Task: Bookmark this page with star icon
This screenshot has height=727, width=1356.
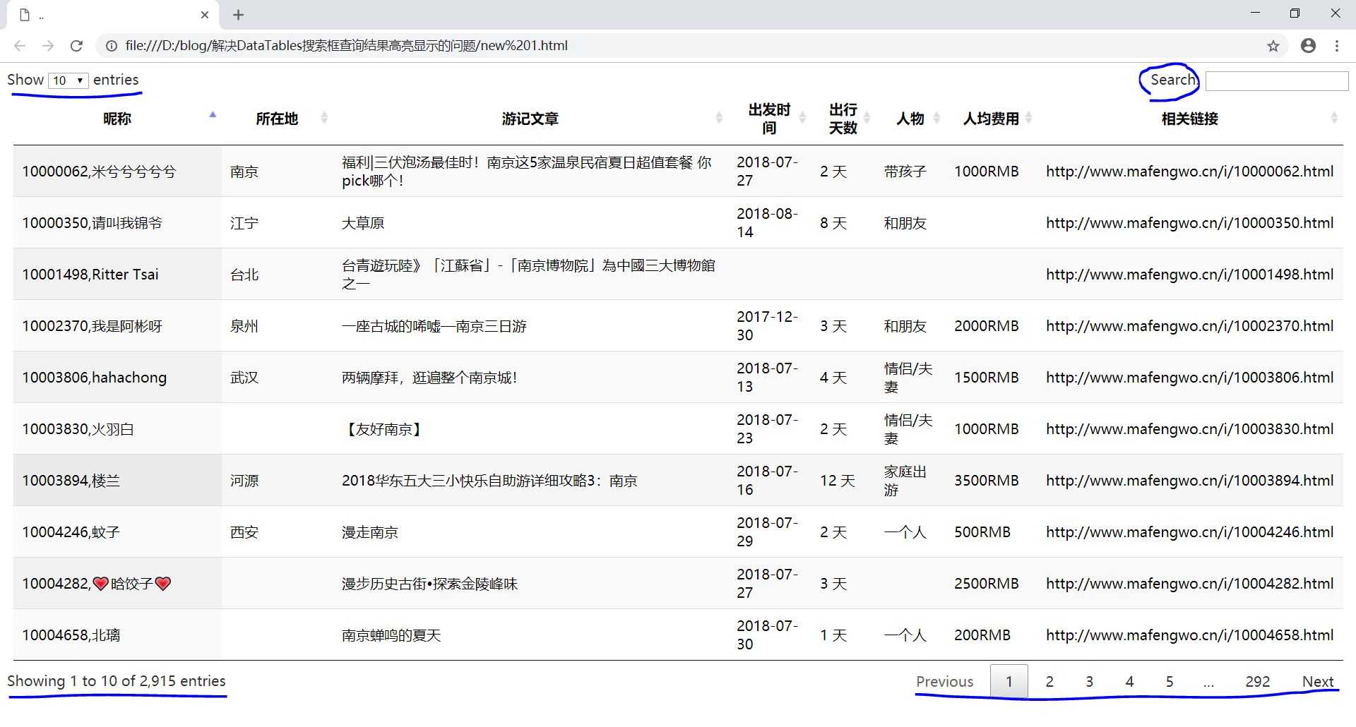Action: 1273,46
